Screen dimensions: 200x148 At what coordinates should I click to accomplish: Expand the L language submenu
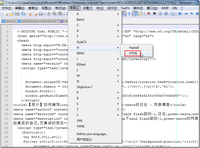(x=95, y=70)
